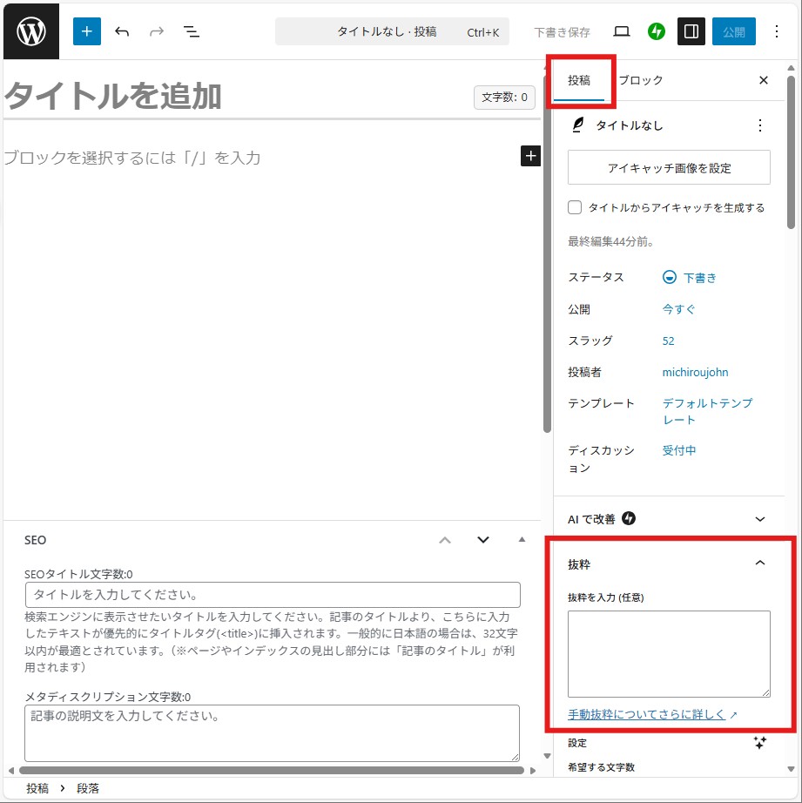Viewport: 802px width, 803px height.
Task: Collapse the 抜粋 panel
Action: pos(759,563)
